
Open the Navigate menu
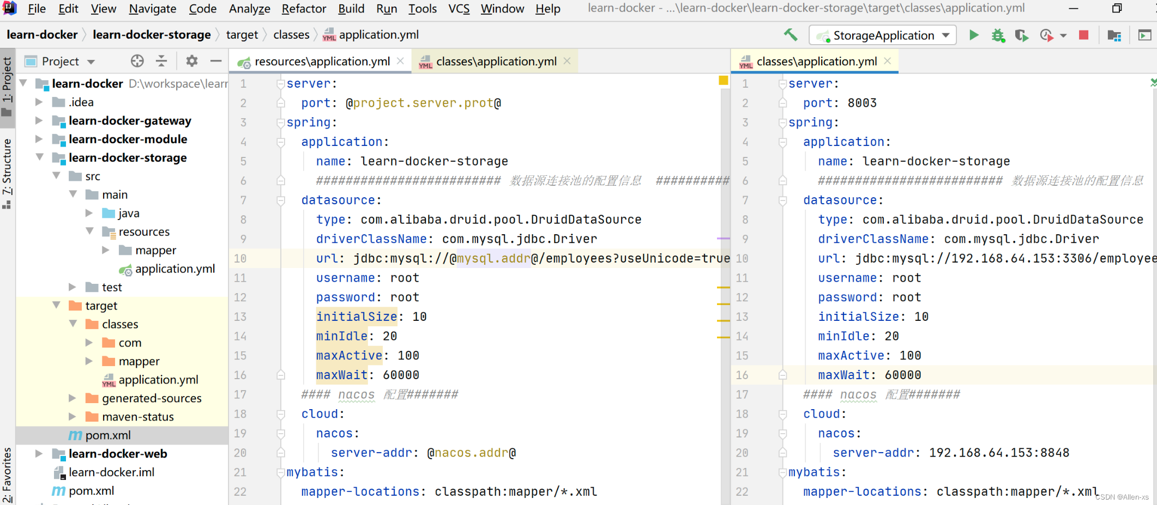coord(153,9)
